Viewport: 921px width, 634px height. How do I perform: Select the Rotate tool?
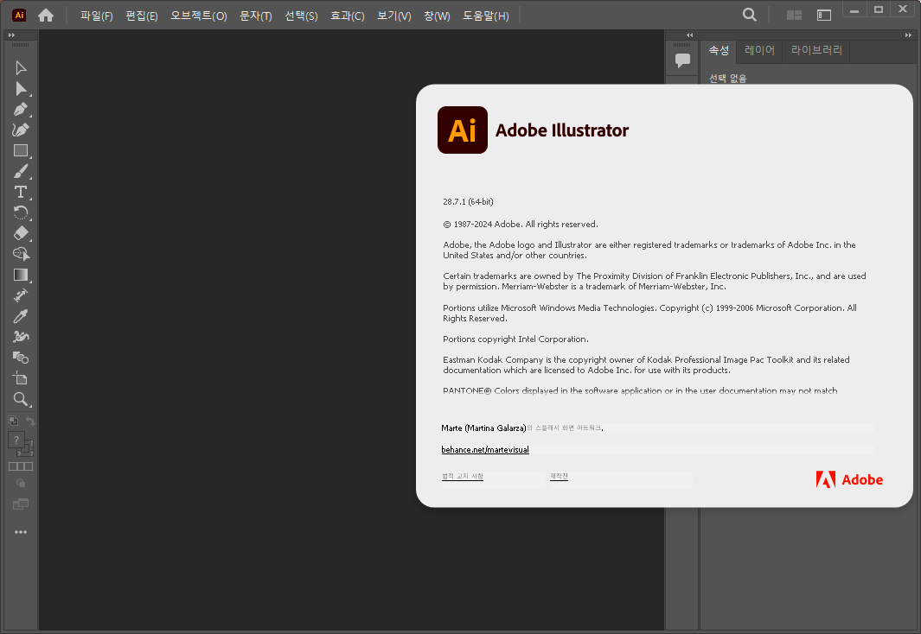pos(21,212)
